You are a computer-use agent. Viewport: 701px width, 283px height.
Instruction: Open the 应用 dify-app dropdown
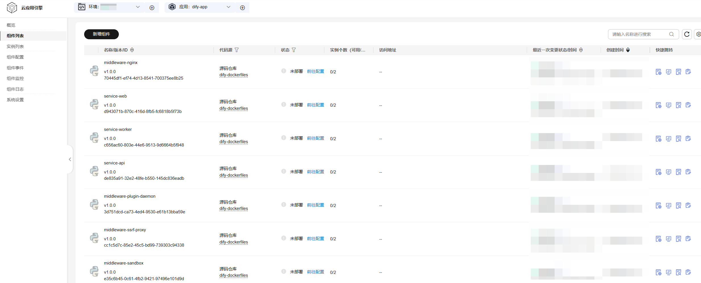pos(228,7)
